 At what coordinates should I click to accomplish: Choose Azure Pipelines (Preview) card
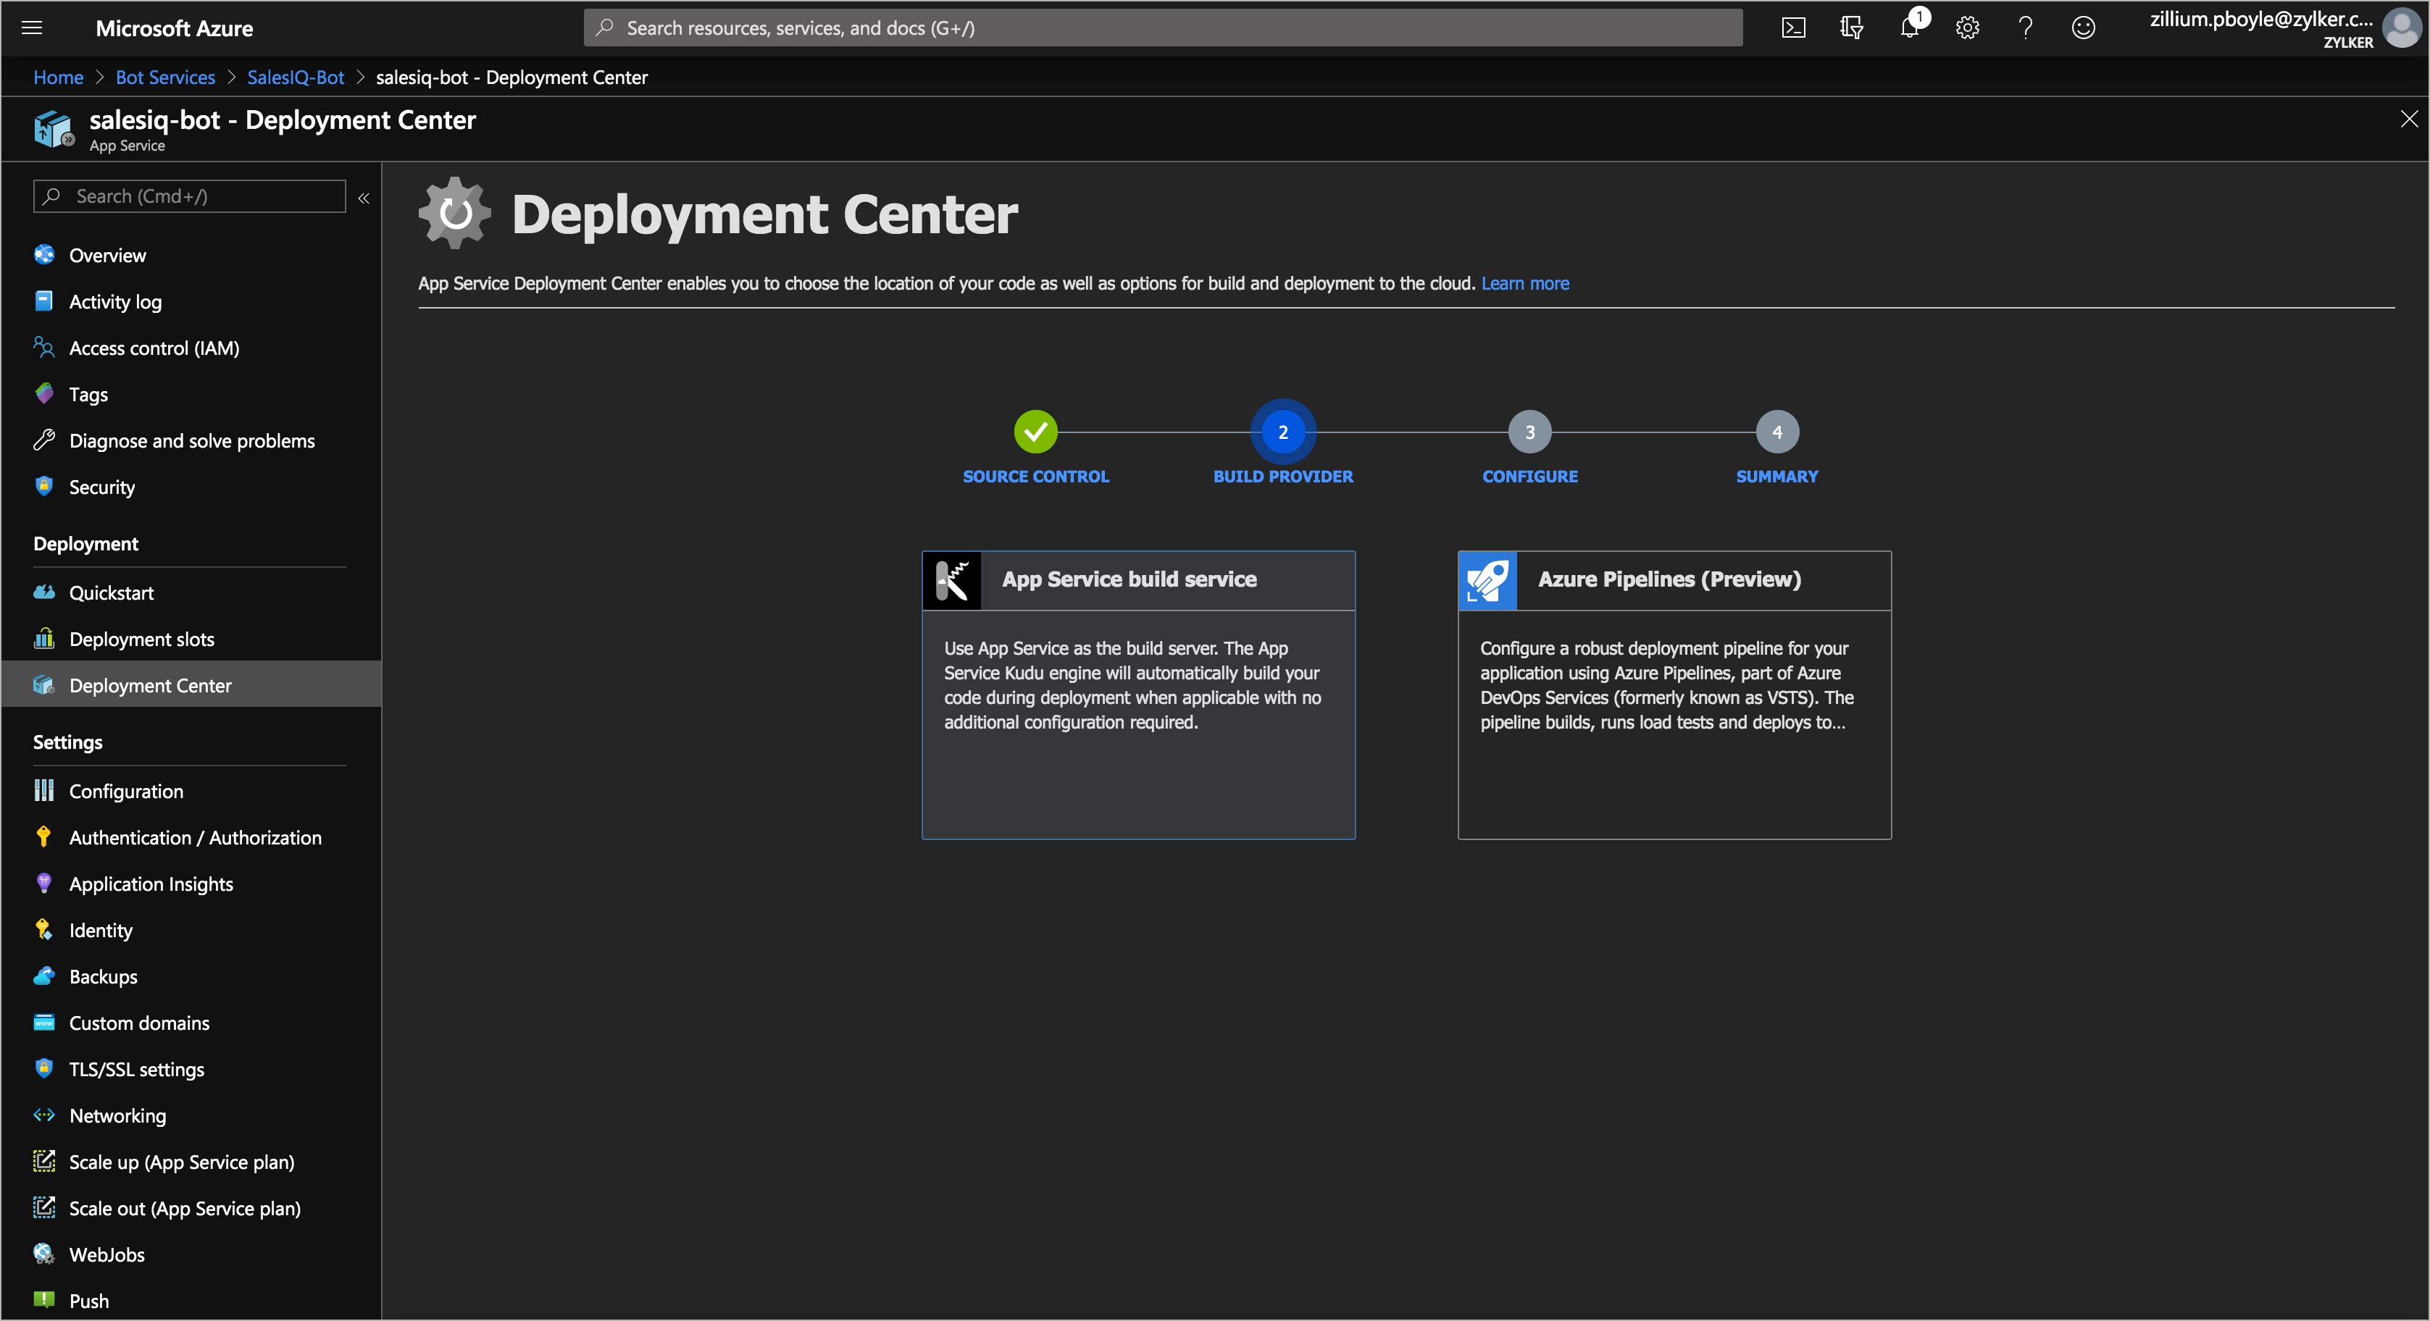[1674, 695]
